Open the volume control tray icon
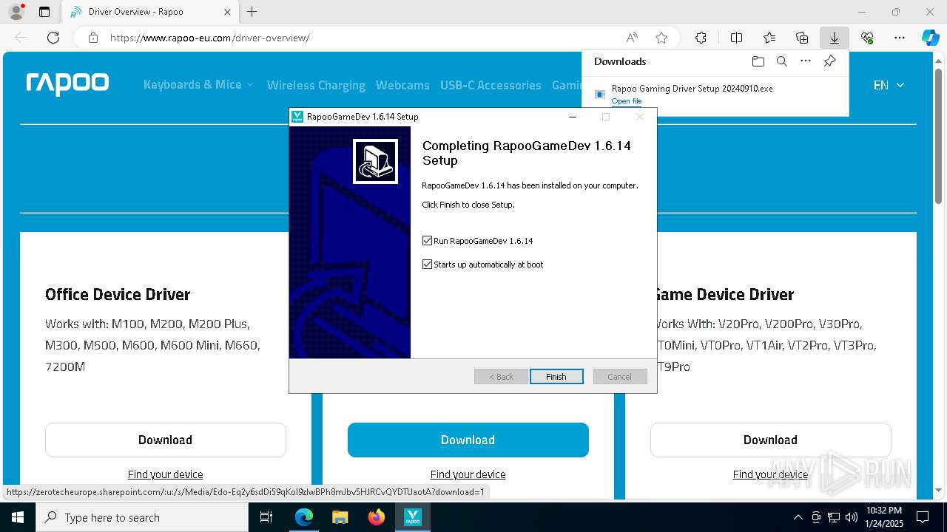 coord(852,517)
